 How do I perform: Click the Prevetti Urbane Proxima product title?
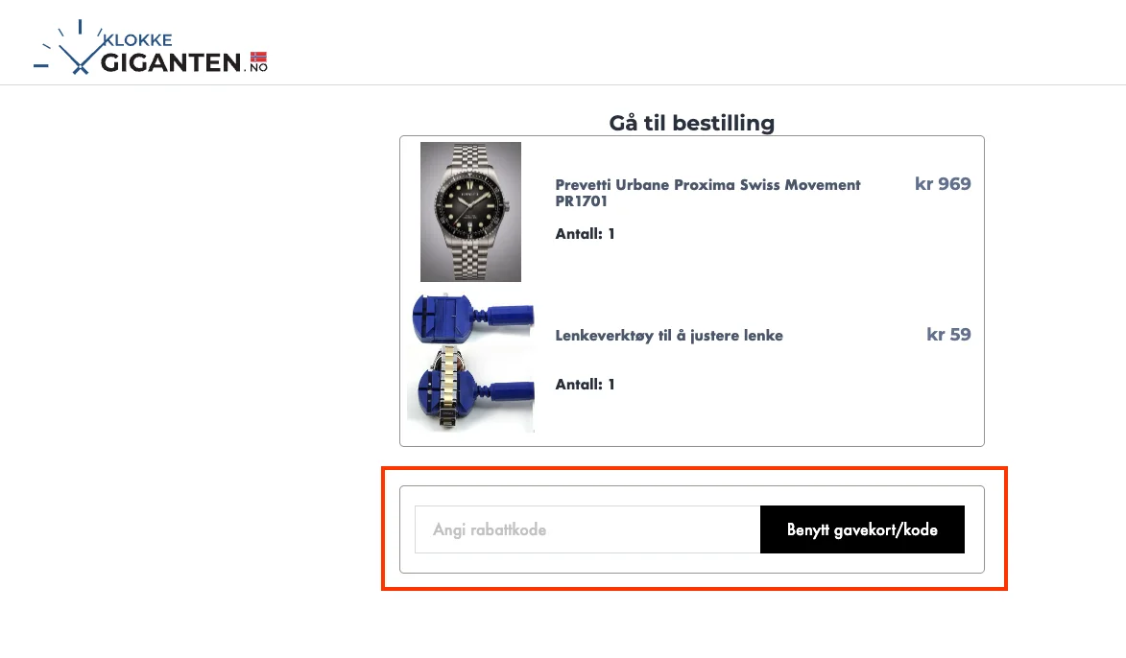pos(707,185)
